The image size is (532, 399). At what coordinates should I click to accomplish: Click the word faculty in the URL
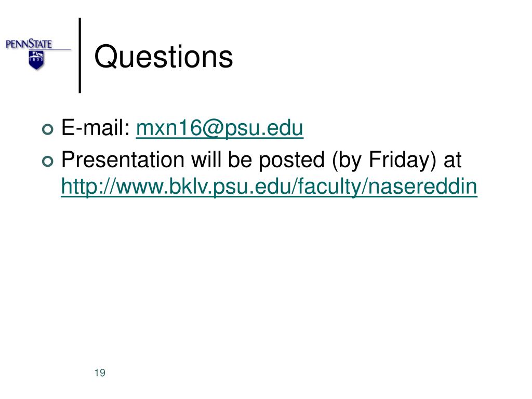327,187
